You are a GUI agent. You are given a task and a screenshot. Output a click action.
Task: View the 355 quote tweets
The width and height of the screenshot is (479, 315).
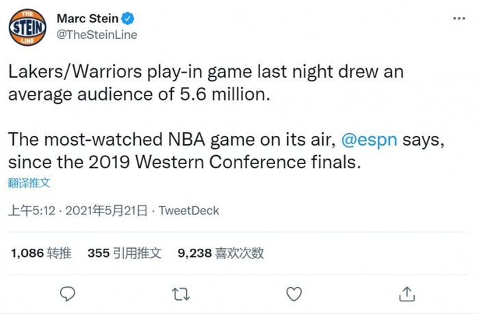coord(99,253)
